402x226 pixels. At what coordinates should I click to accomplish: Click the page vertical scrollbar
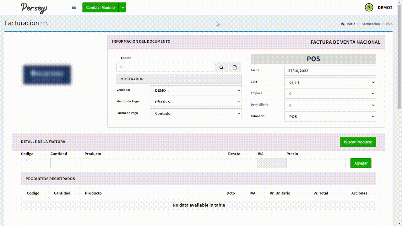[399, 63]
